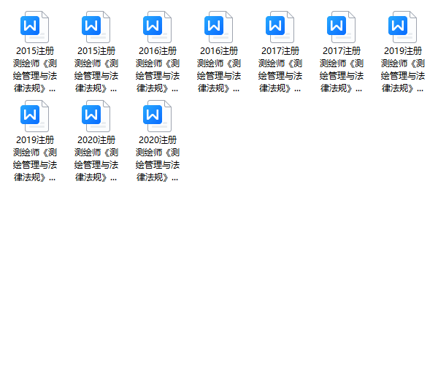438x384 pixels.
Task: Click the first '2020注册测绘师《测绘管理与法律法规》...' file name
Action: point(96,158)
